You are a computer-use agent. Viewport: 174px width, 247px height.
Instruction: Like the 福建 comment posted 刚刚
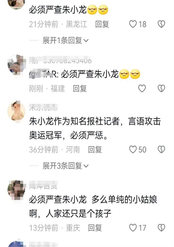[x=142, y=88]
